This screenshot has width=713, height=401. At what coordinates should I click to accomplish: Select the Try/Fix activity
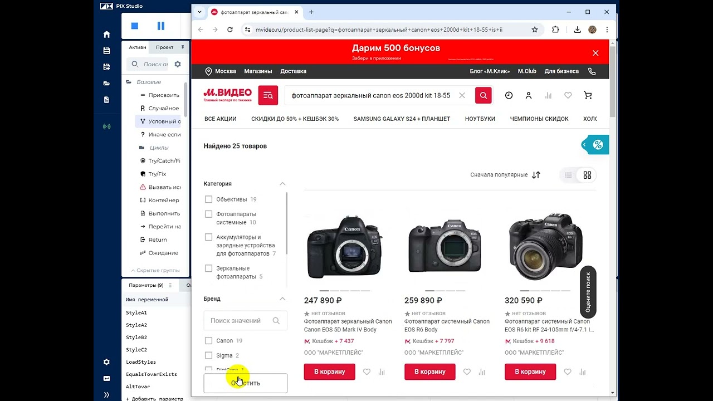point(159,174)
